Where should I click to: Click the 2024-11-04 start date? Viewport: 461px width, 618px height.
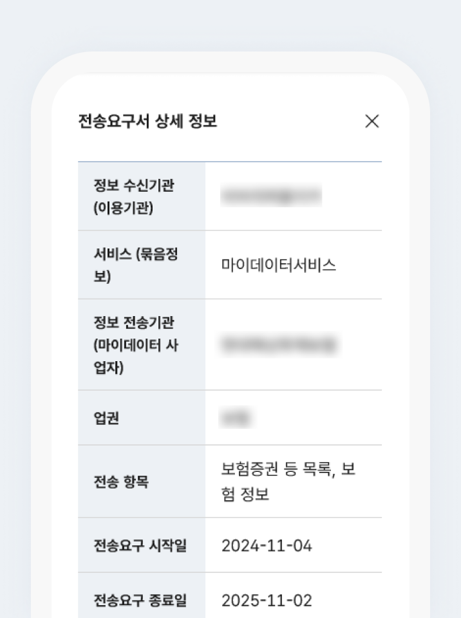pos(267,546)
